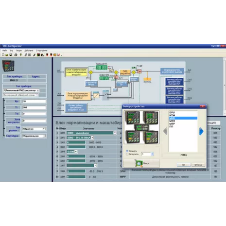Open the Тип управл. dropdown

34,129
